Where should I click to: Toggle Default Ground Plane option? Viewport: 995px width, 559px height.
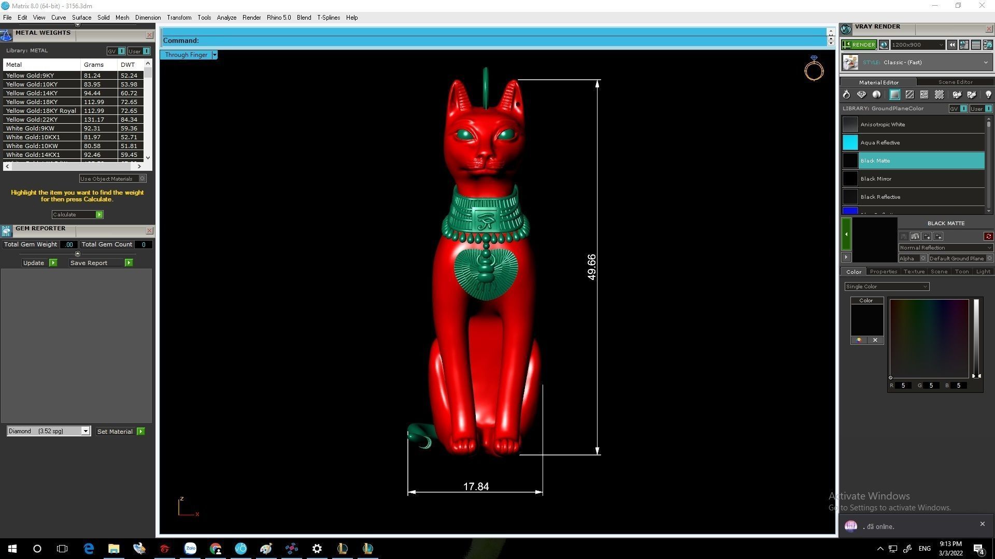[x=960, y=258]
